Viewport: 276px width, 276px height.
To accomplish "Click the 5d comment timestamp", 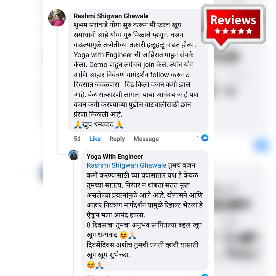I will (77, 139).
